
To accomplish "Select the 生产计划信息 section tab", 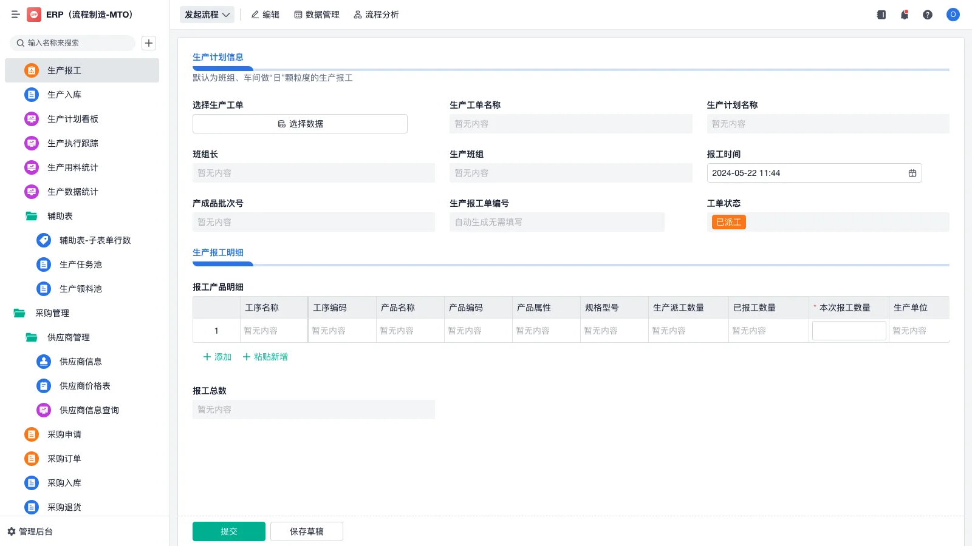I will click(218, 57).
